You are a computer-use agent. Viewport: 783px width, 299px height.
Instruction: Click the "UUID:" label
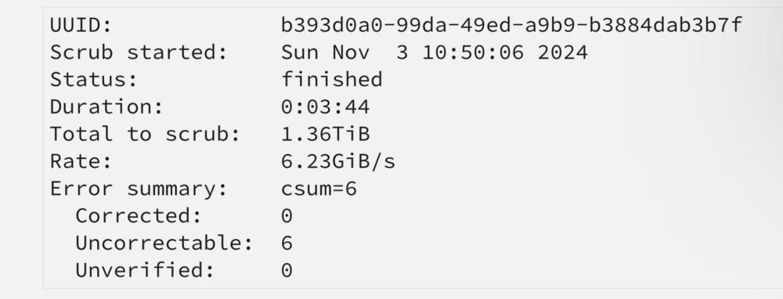(x=81, y=25)
